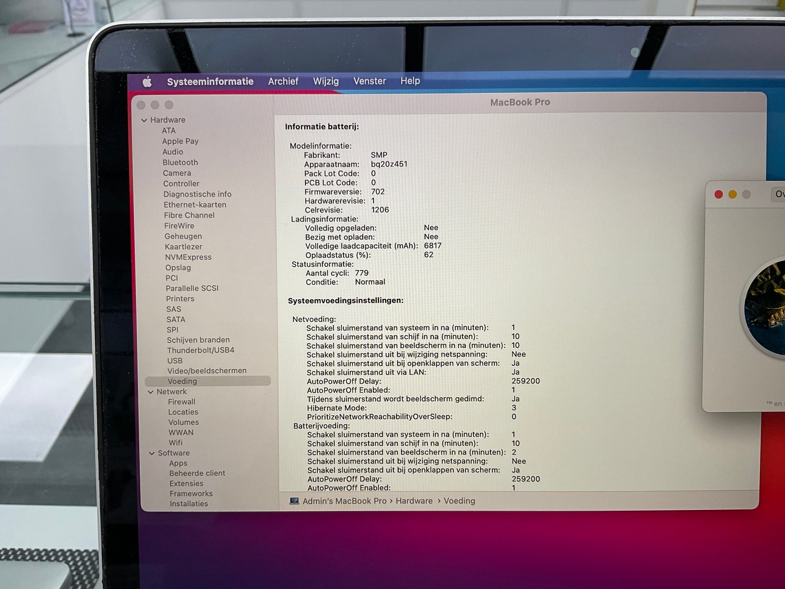Select Bluetooth in the sidebar
Screen dimensions: 785x589
[180, 162]
